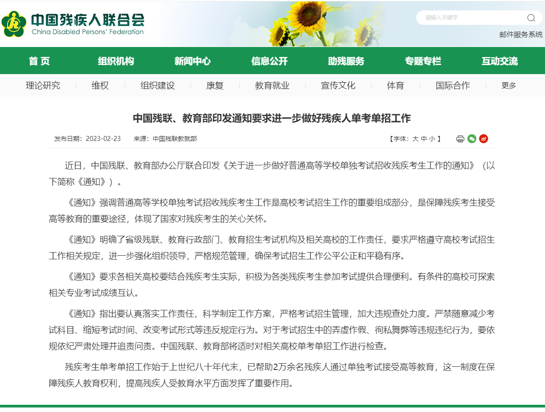This screenshot has width=545, height=412.
Task: Open the 组织机构 main menu
Action: [x=116, y=61]
